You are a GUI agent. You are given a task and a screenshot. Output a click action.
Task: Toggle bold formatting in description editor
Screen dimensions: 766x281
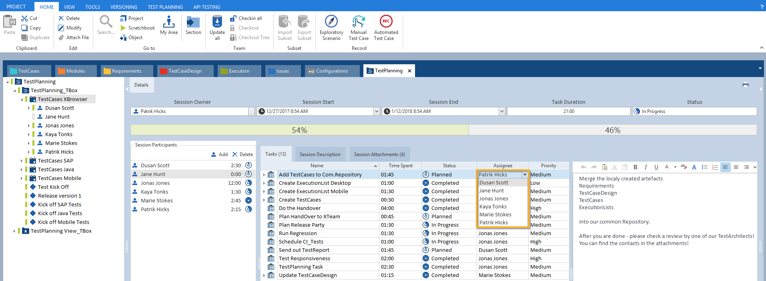pos(635,167)
